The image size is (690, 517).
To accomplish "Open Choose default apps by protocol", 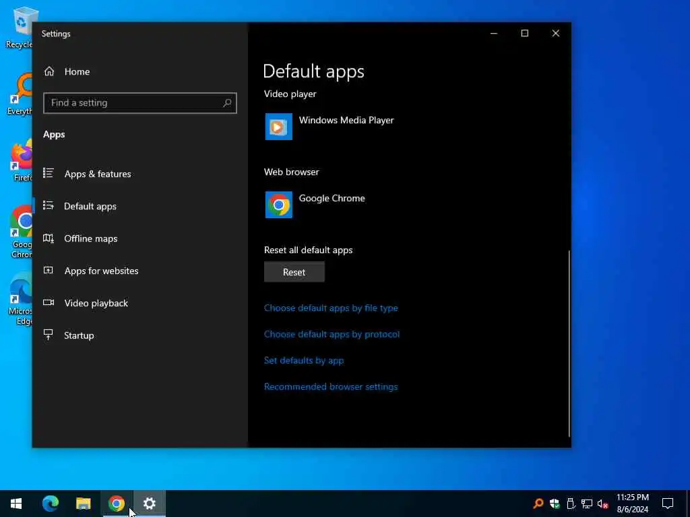I will [332, 334].
